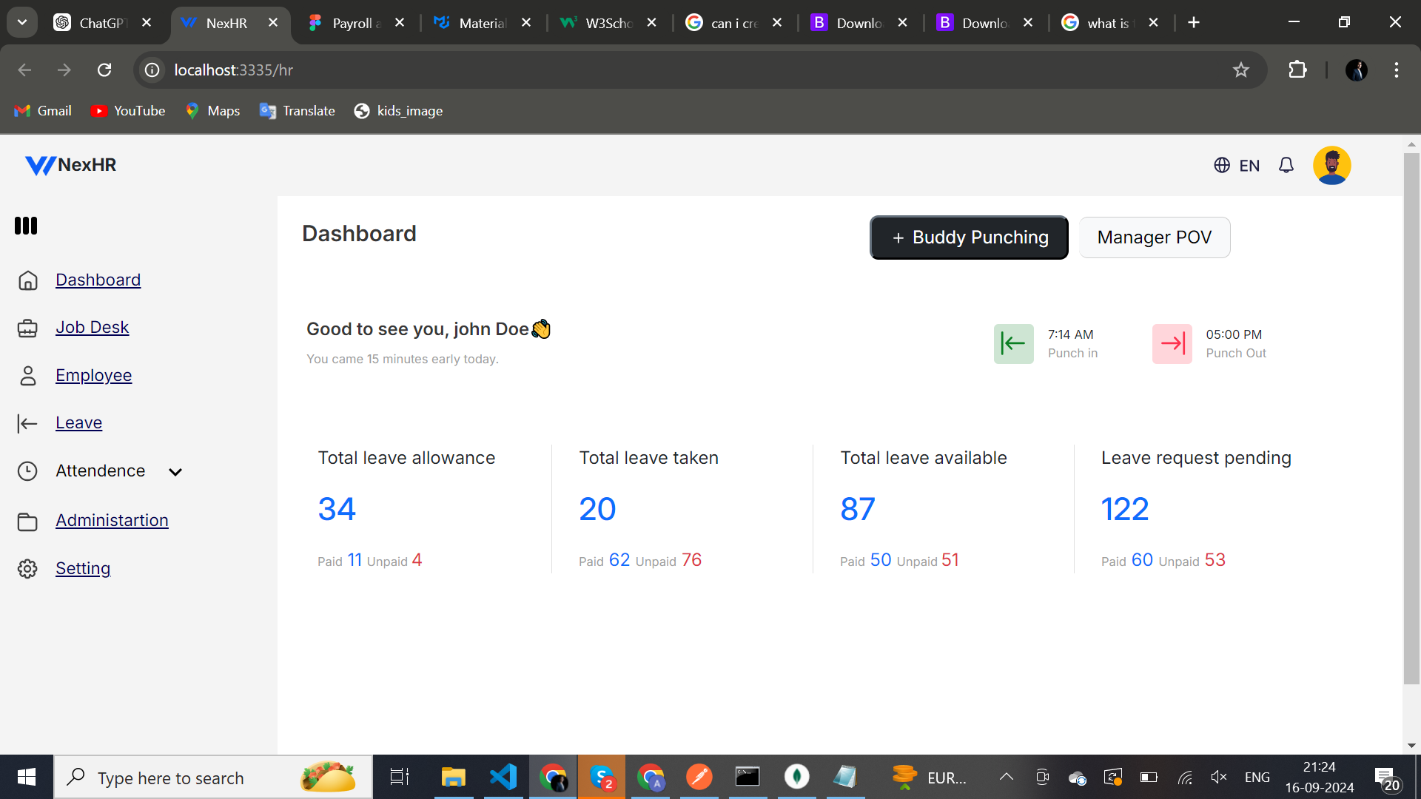Bookmark this page with star icon
The width and height of the screenshot is (1421, 799).
1241,70
